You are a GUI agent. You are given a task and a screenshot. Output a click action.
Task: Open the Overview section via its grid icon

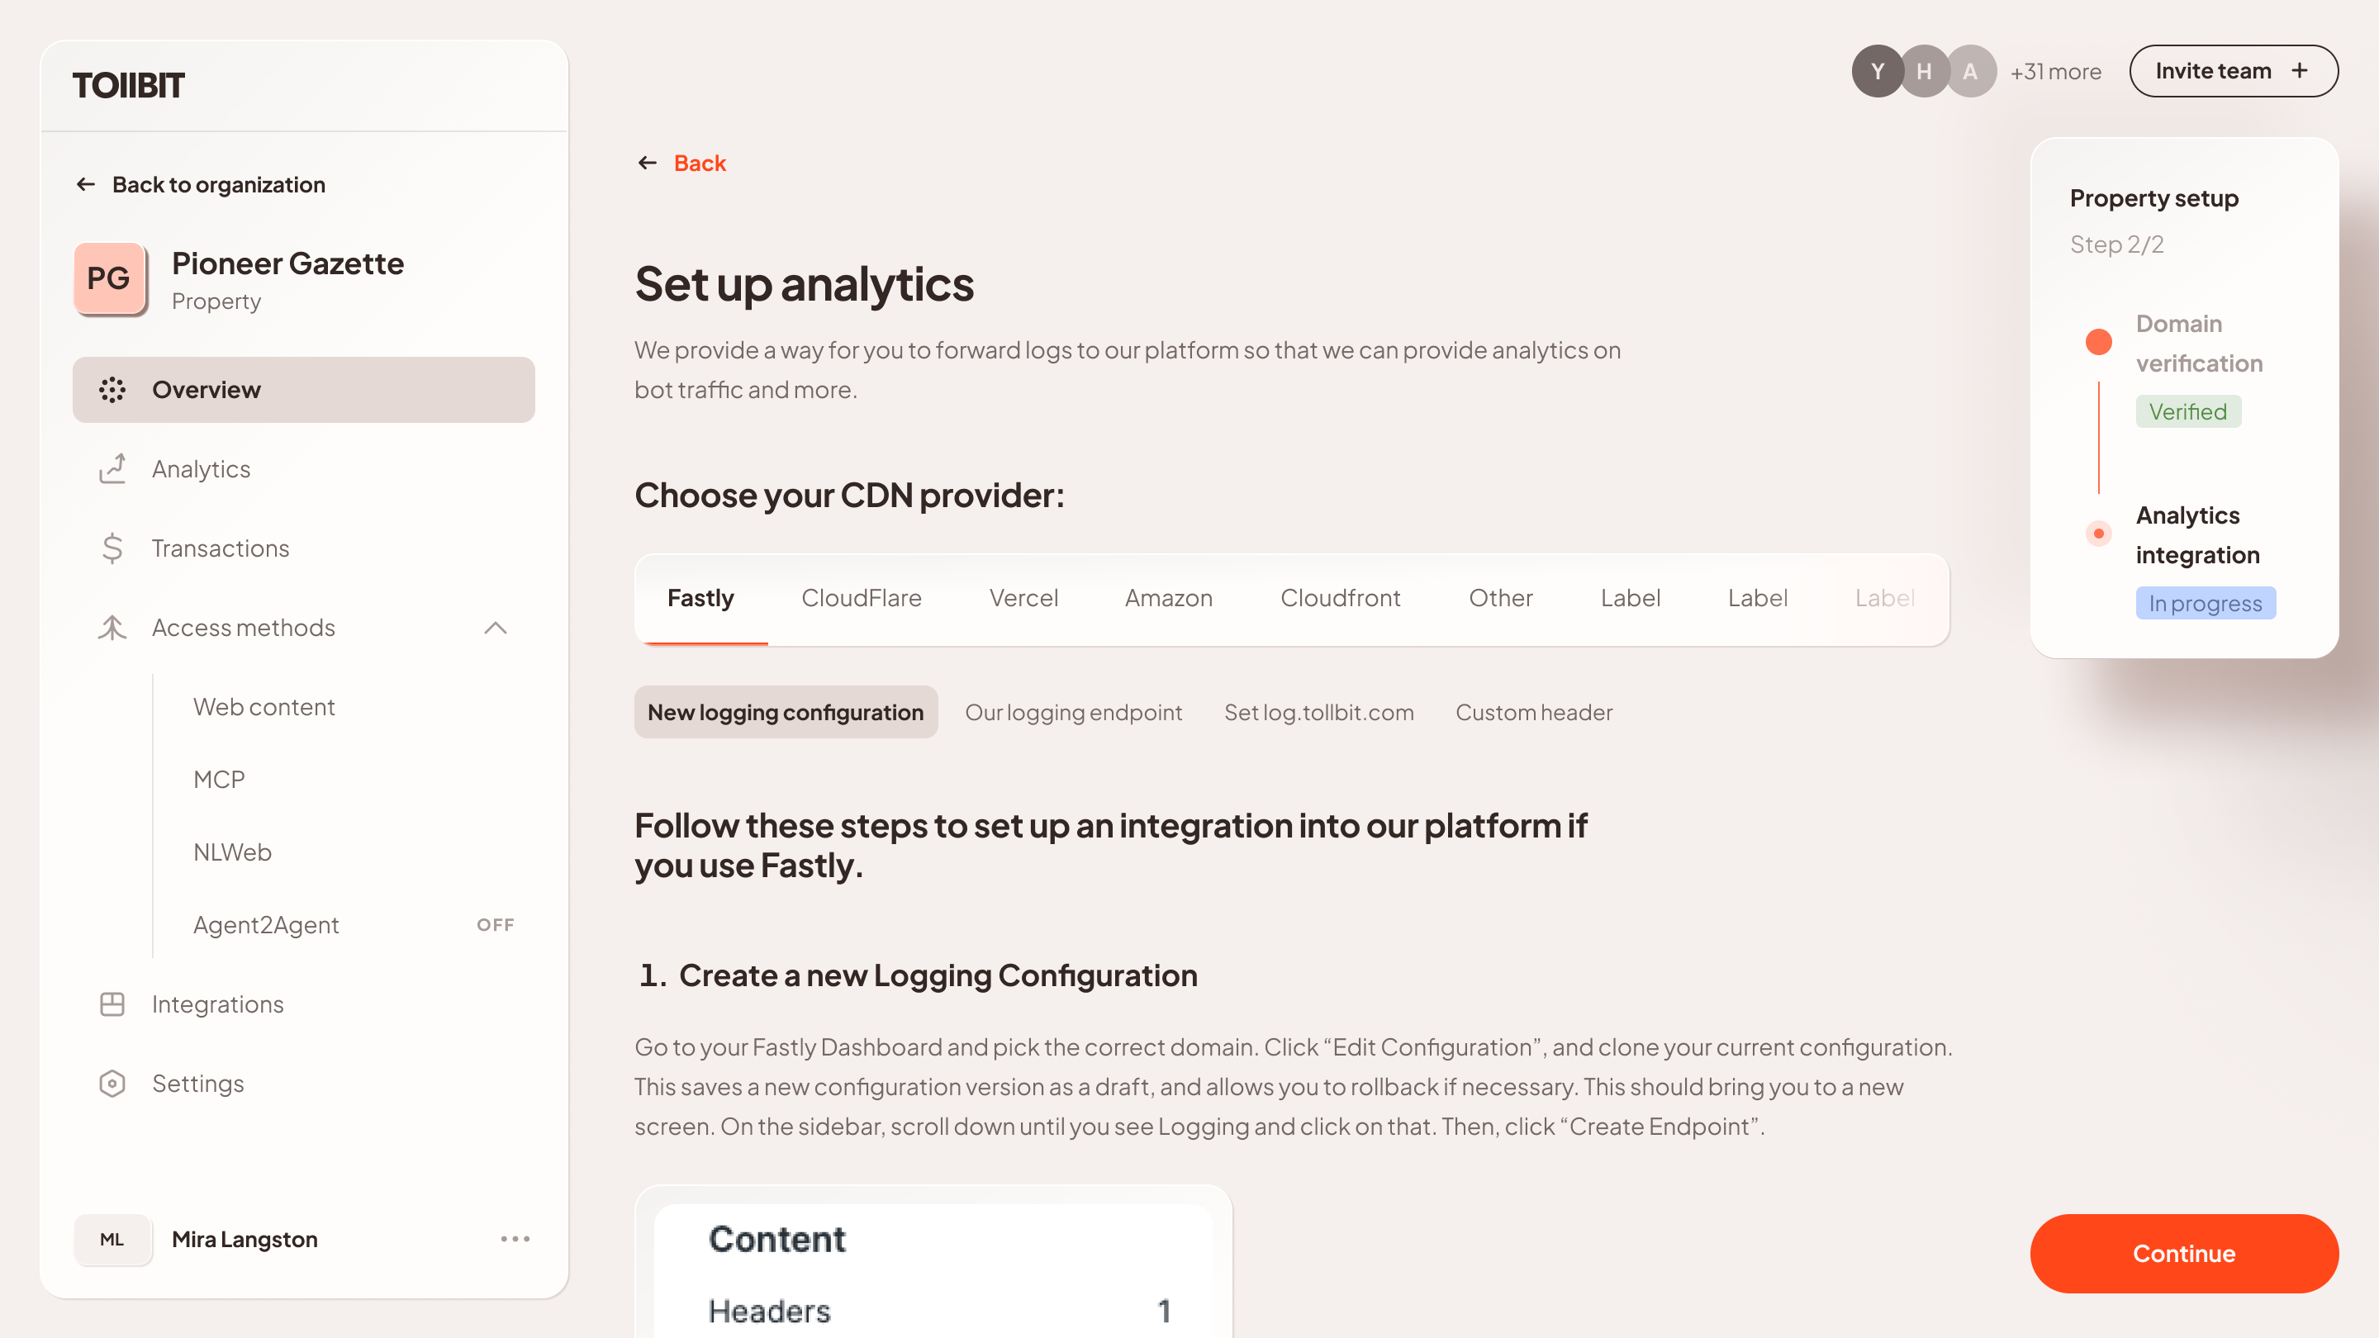click(112, 390)
